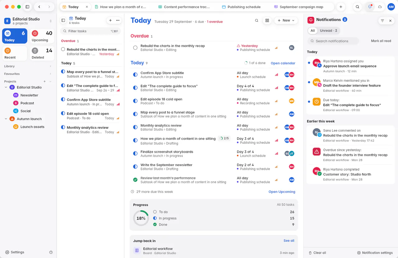398x258 pixels.
Task: Go back with the left arrow
Action: click(x=39, y=7)
